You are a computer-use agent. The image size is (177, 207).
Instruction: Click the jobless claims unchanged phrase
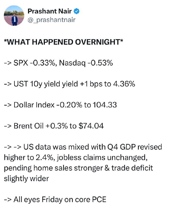[x=102, y=158]
